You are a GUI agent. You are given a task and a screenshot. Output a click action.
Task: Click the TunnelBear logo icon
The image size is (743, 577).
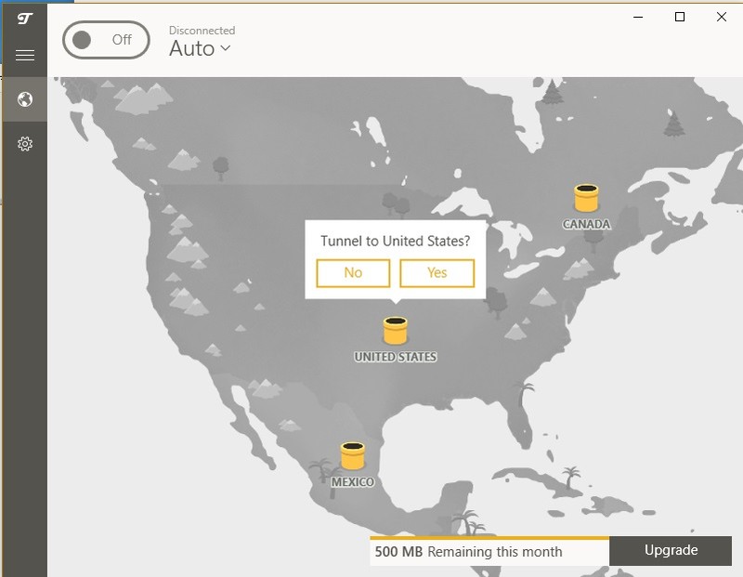pos(25,18)
